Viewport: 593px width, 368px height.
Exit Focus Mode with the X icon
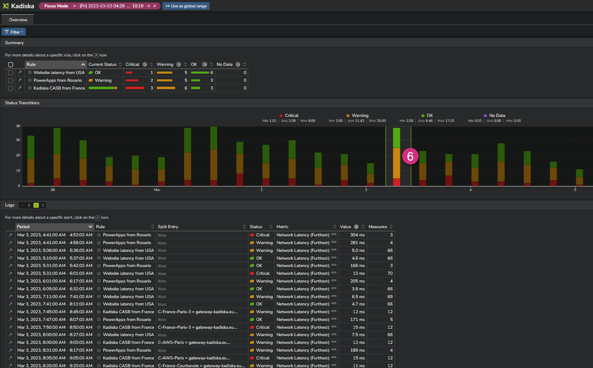(154, 6)
